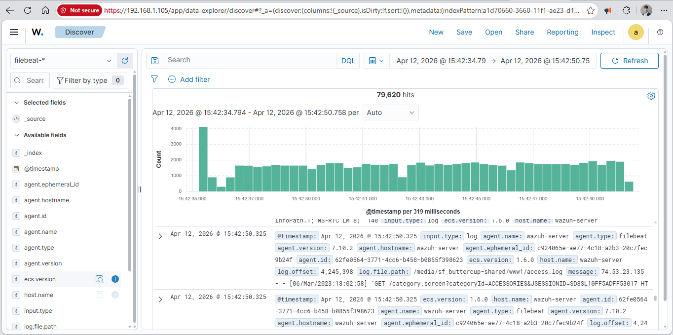Screen dimensions: 673x335
Task: Click the filter funnel icon below the search bar
Action: pyautogui.click(x=154, y=79)
